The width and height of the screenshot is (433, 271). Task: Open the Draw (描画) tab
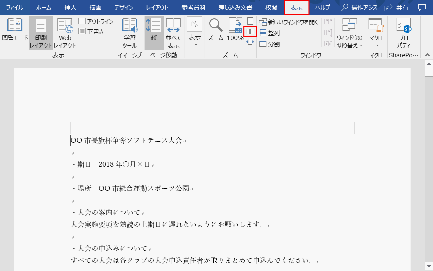pos(95,7)
